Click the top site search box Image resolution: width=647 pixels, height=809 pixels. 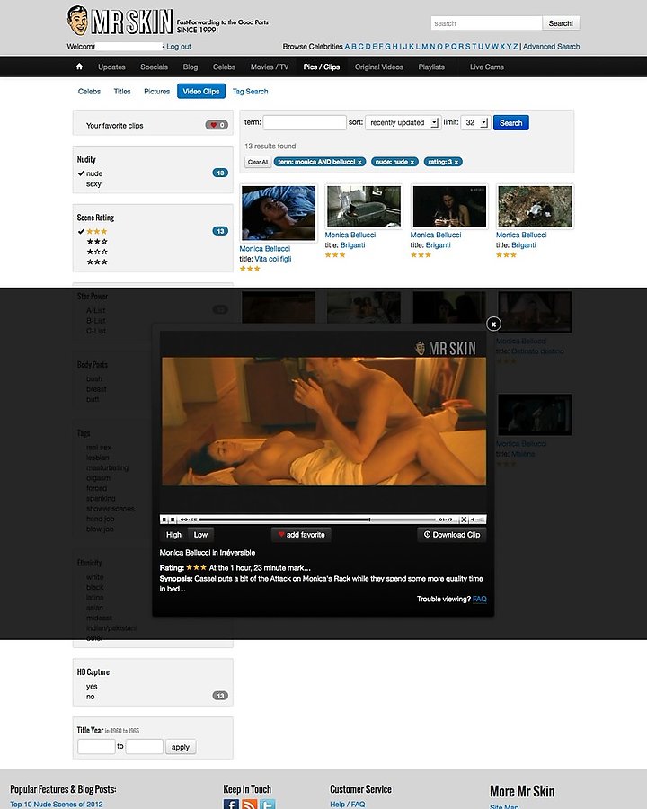pos(486,23)
